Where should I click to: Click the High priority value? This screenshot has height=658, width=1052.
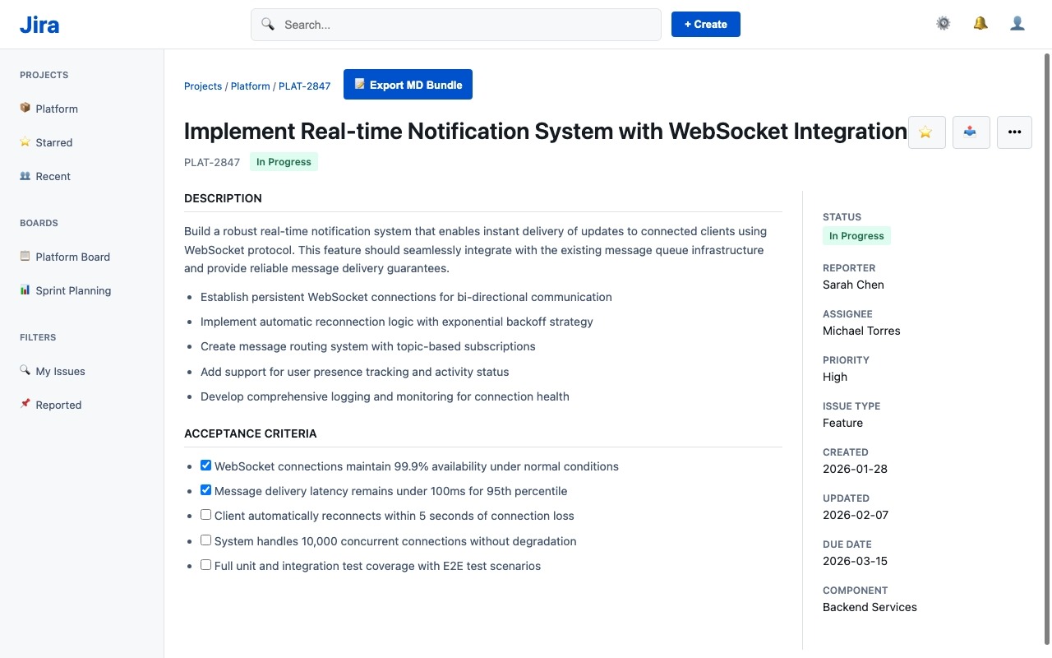pos(835,377)
